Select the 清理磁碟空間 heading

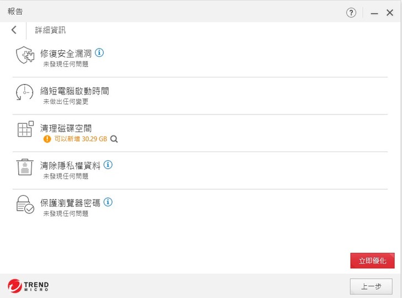(x=66, y=128)
